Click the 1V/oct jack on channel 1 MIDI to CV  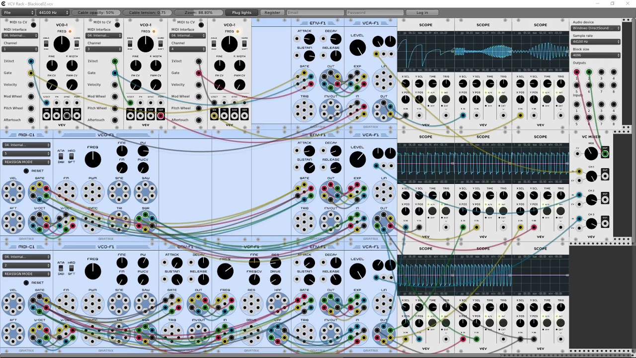31,62
